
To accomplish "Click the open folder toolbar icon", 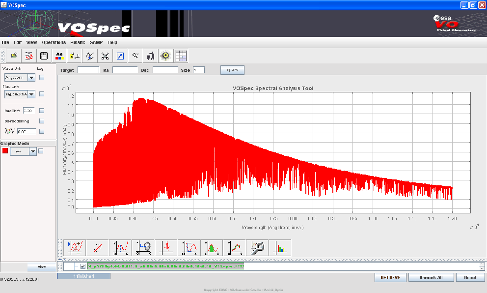I will [x=14, y=56].
